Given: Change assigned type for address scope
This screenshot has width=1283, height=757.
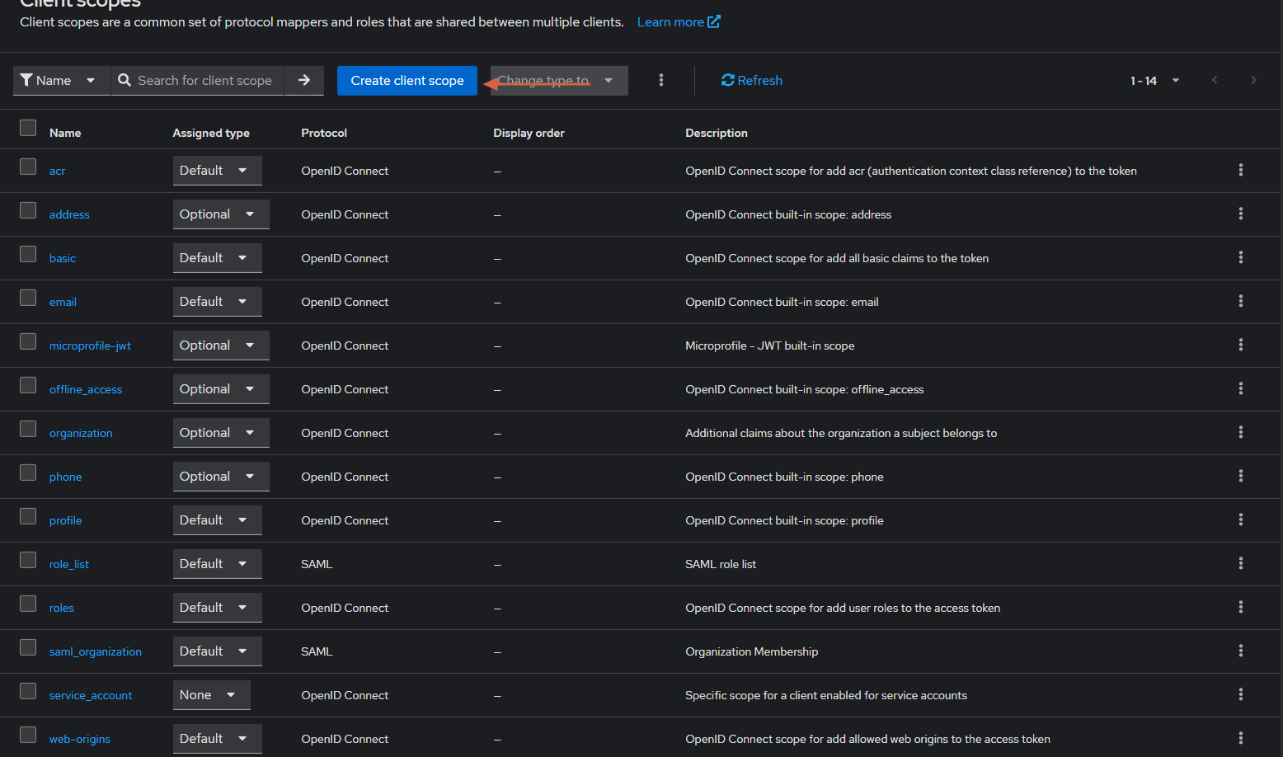Looking at the screenshot, I should point(221,214).
